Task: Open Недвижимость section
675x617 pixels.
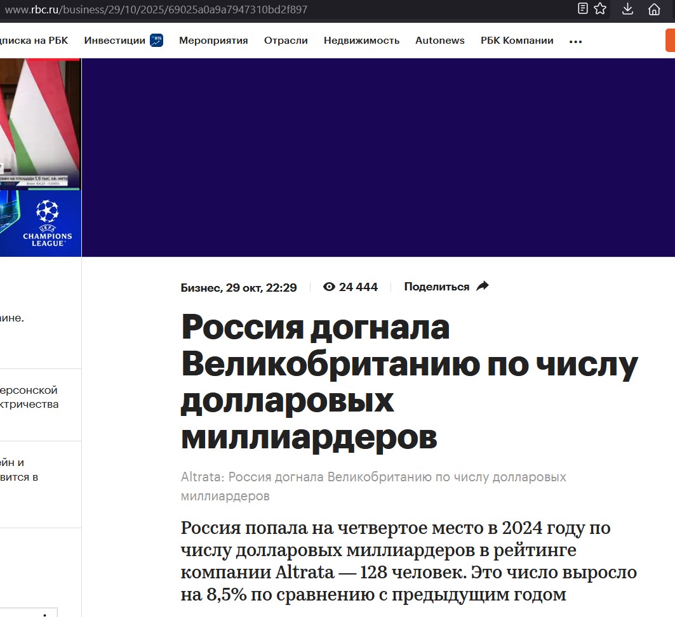Action: click(x=361, y=41)
